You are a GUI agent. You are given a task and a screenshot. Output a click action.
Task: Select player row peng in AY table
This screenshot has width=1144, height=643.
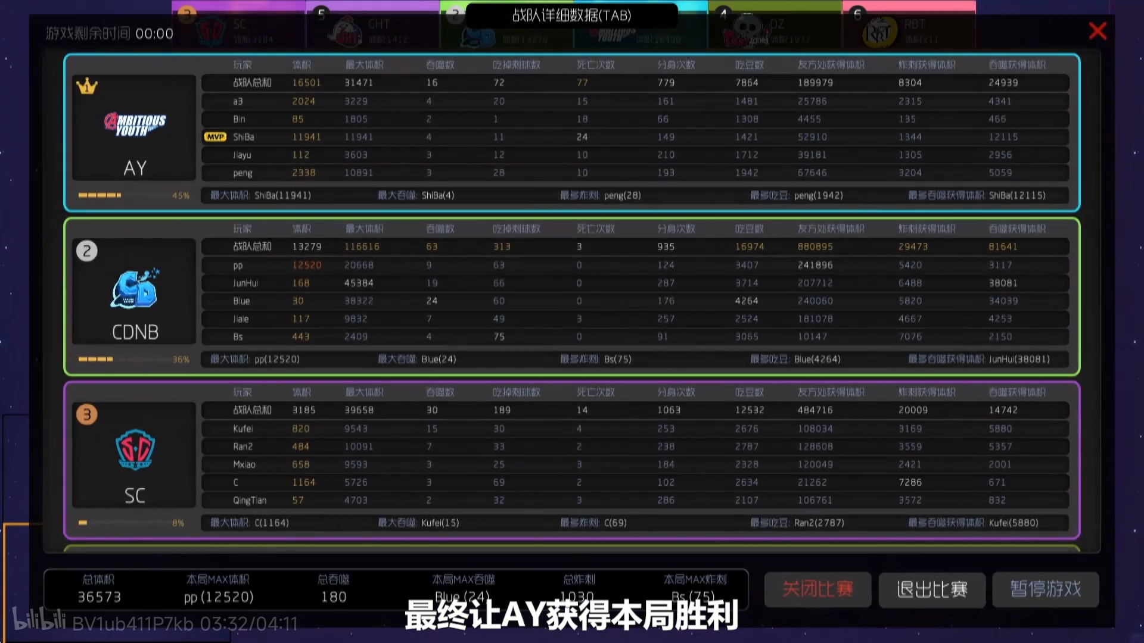point(635,173)
